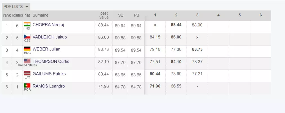Sort by the rank column header
The height and width of the screenshot is (113, 285).
pyautogui.click(x=7, y=15)
